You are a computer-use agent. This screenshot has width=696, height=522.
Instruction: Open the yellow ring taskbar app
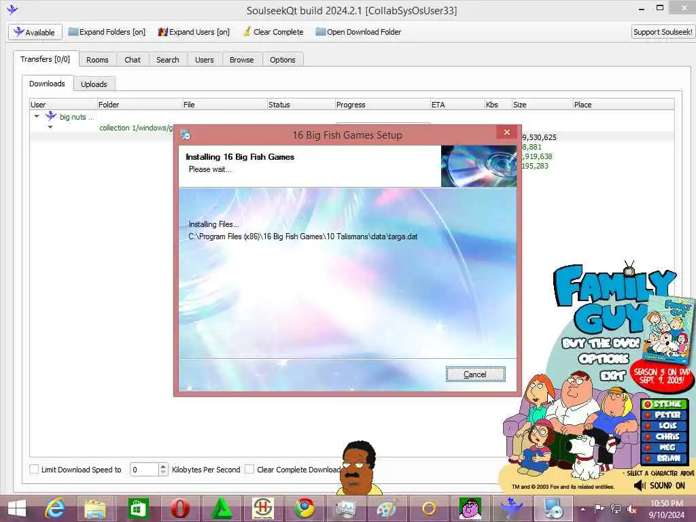coord(429,508)
